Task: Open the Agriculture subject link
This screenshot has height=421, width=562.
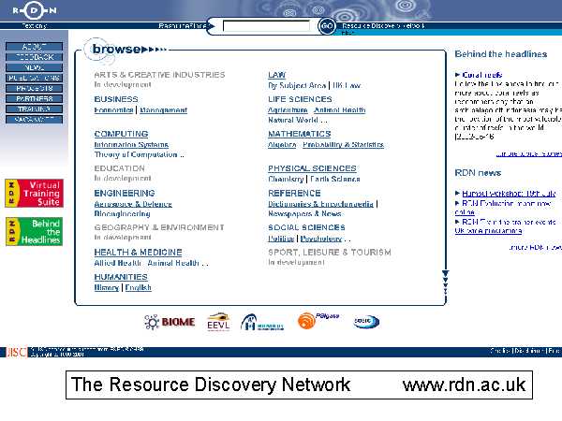Action: pos(288,109)
